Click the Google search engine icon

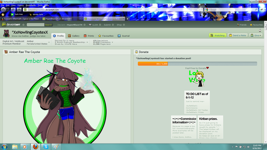click(206, 10)
